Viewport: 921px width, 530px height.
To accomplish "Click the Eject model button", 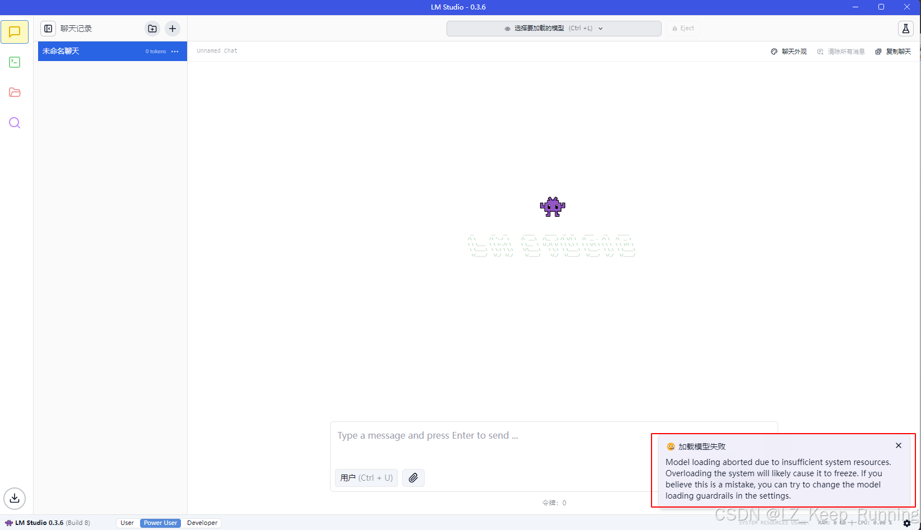I will 683,29.
